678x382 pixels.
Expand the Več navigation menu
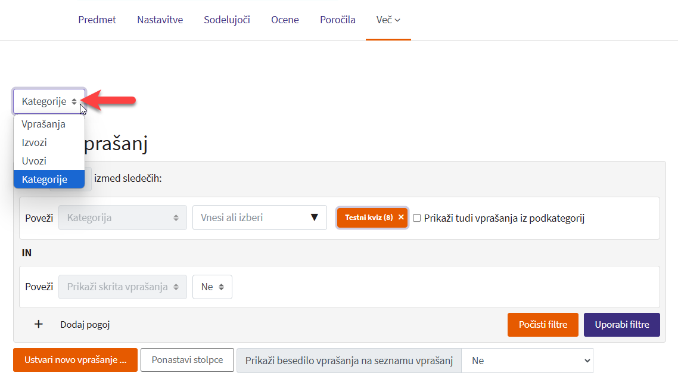pos(388,20)
